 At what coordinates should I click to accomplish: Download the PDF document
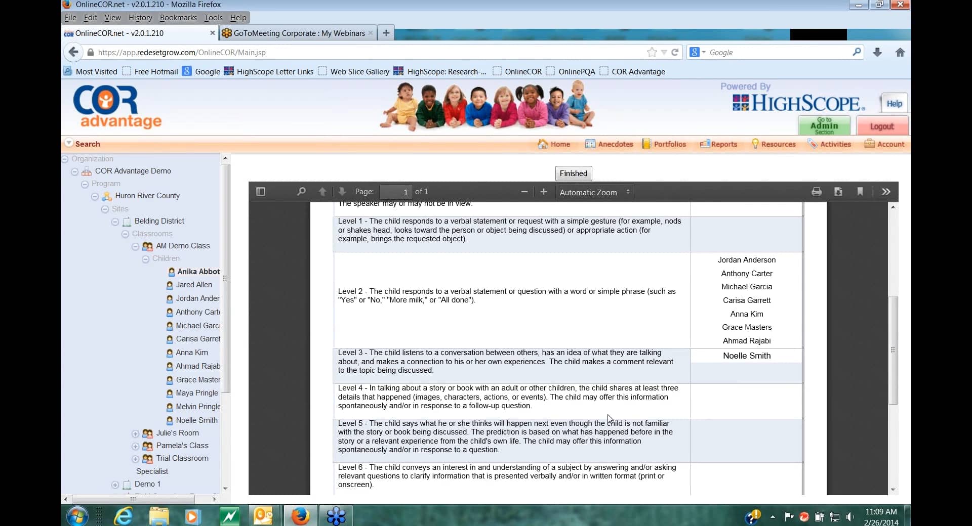[x=838, y=192]
